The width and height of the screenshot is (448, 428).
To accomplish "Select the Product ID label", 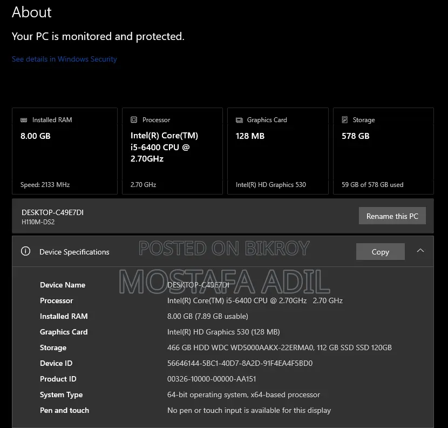I will (58, 379).
